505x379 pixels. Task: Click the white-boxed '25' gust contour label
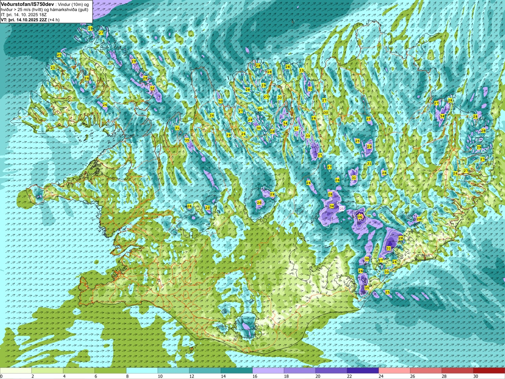pyautogui.click(x=342, y=208)
